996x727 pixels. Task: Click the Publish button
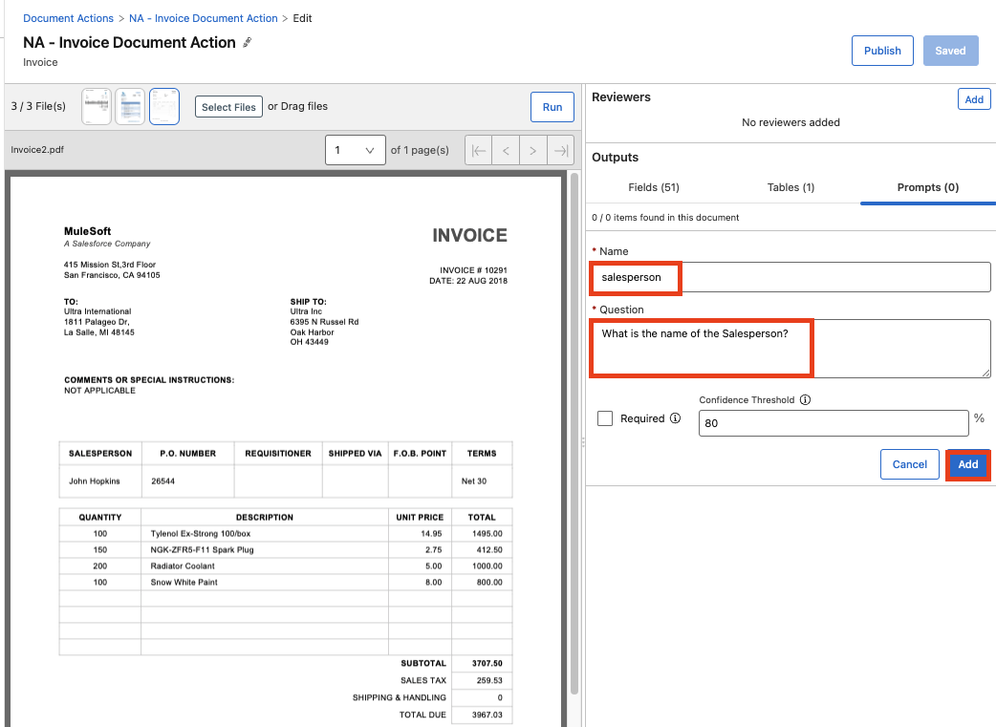882,51
